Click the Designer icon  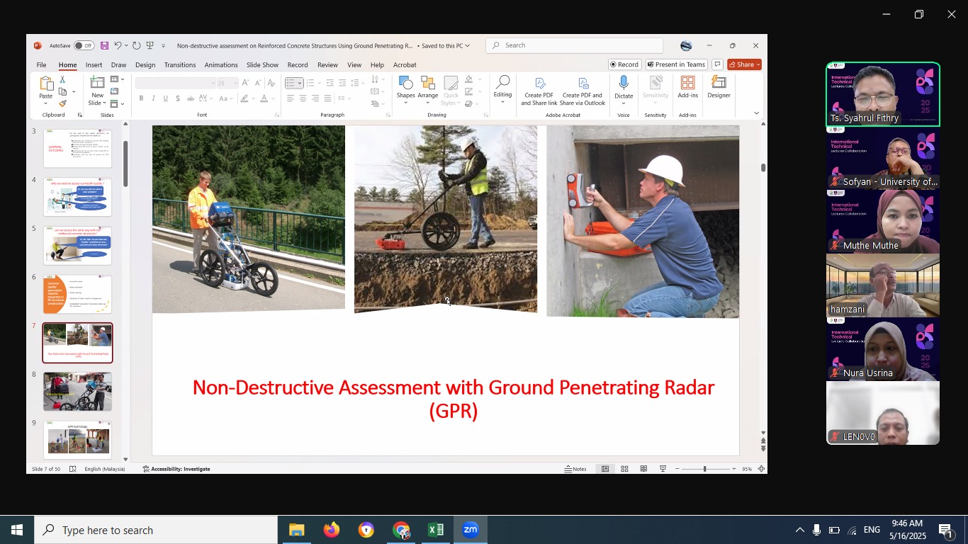[x=719, y=88]
